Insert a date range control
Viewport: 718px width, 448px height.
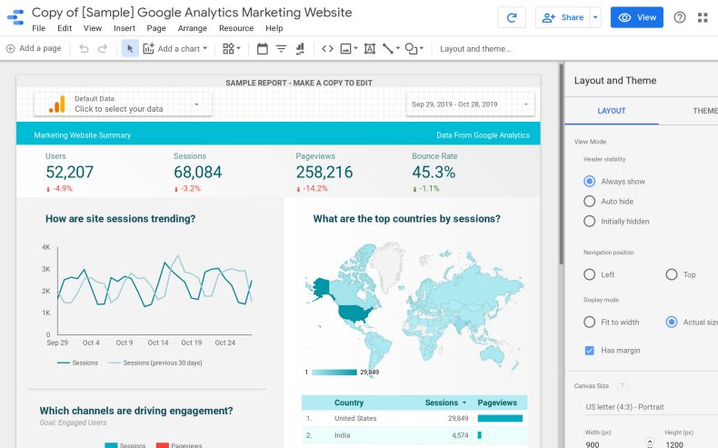coord(263,48)
